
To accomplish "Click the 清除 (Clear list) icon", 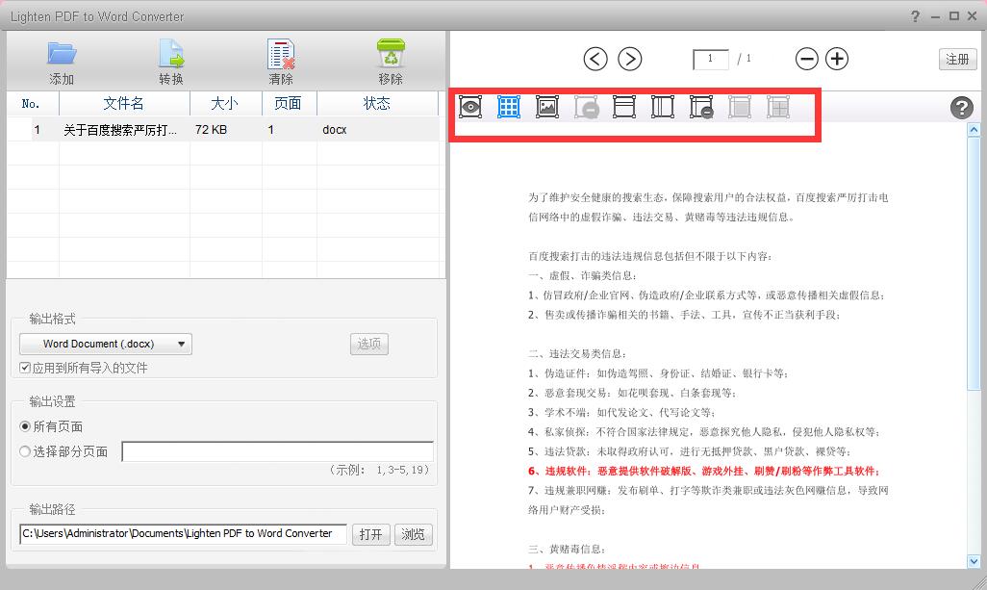I will (281, 54).
